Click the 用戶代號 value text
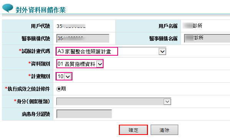 [x=71, y=26]
